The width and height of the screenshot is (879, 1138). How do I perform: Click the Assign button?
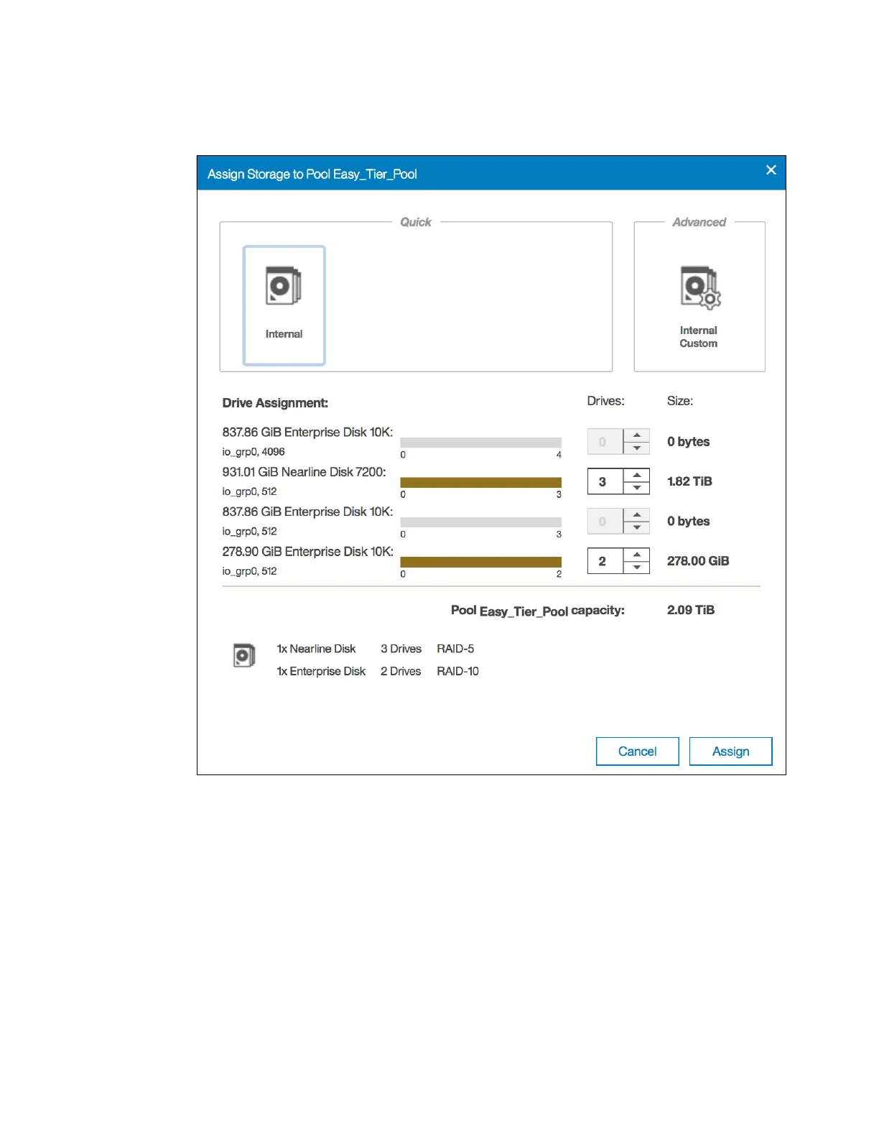click(730, 751)
